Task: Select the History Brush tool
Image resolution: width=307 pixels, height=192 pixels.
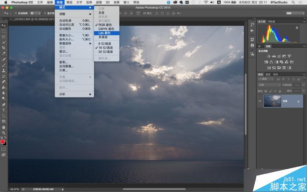Action: coord(3,76)
